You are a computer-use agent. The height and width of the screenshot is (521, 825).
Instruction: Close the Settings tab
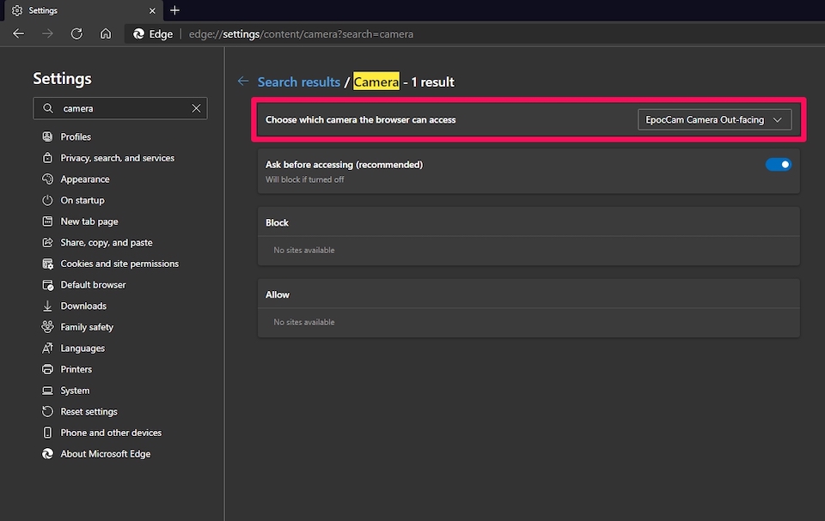click(x=152, y=10)
